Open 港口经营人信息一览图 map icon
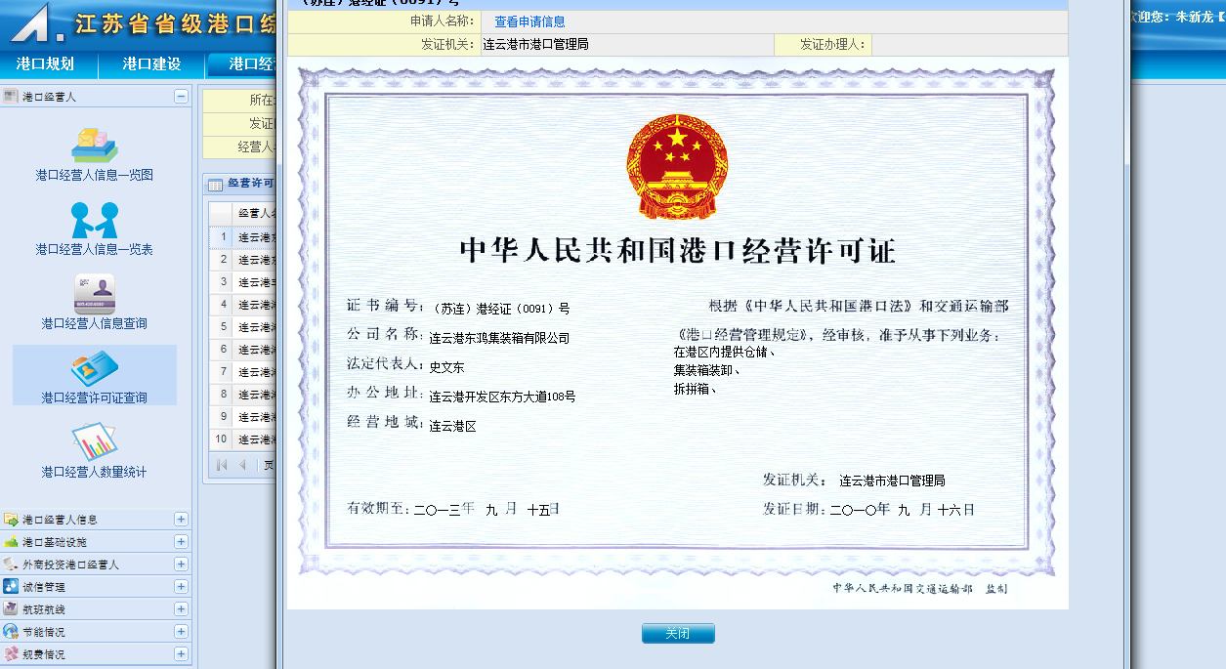This screenshot has height=669, width=1226. click(x=94, y=146)
